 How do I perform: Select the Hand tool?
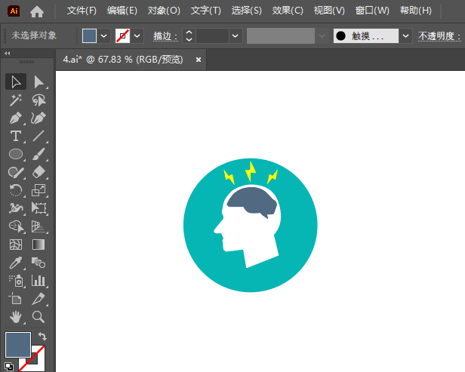(x=16, y=317)
